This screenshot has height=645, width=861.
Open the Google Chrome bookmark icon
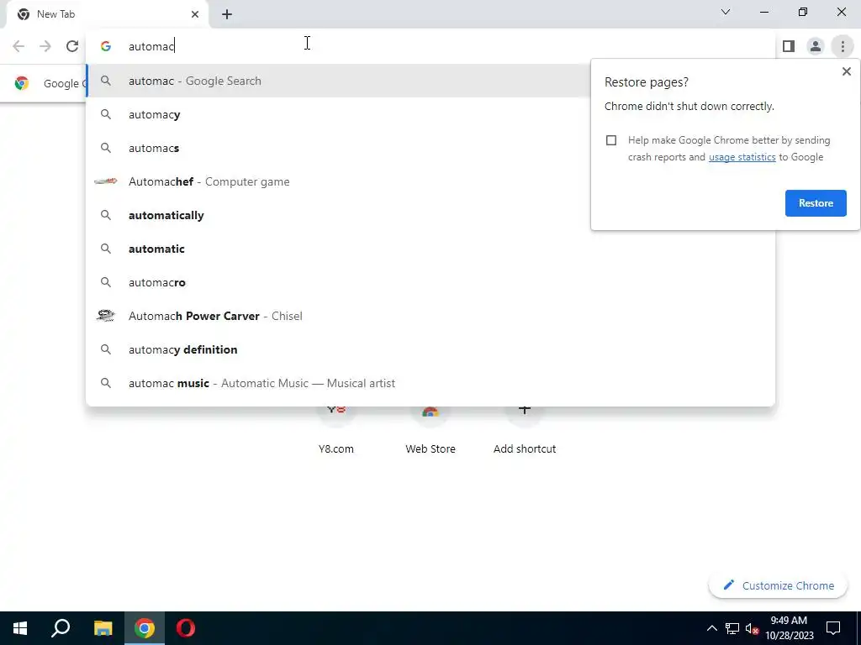point(22,83)
